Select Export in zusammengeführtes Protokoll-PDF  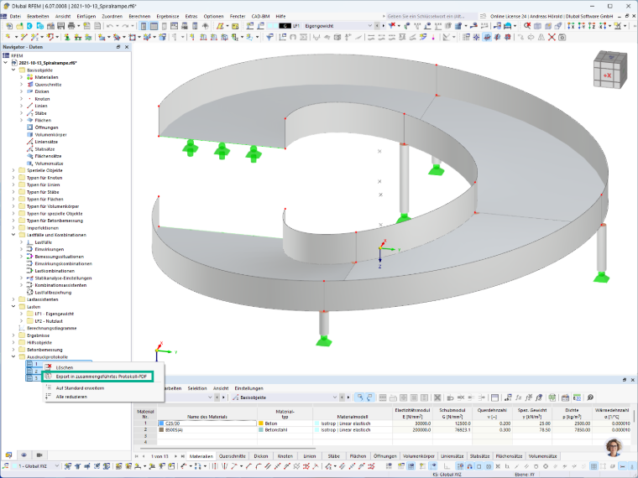[x=102, y=377]
